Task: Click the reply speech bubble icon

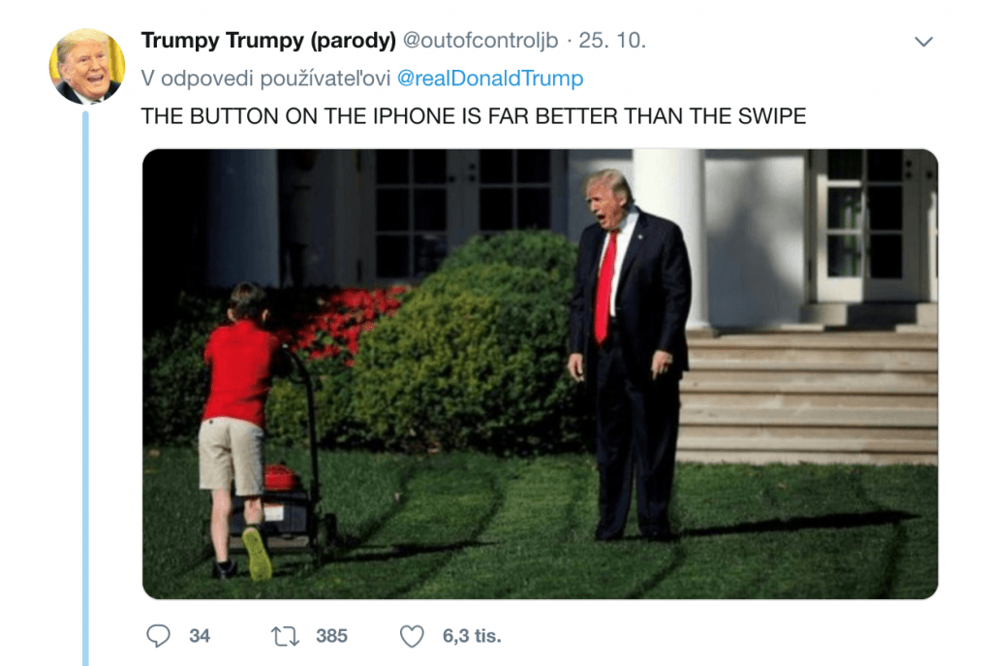Action: 158,636
